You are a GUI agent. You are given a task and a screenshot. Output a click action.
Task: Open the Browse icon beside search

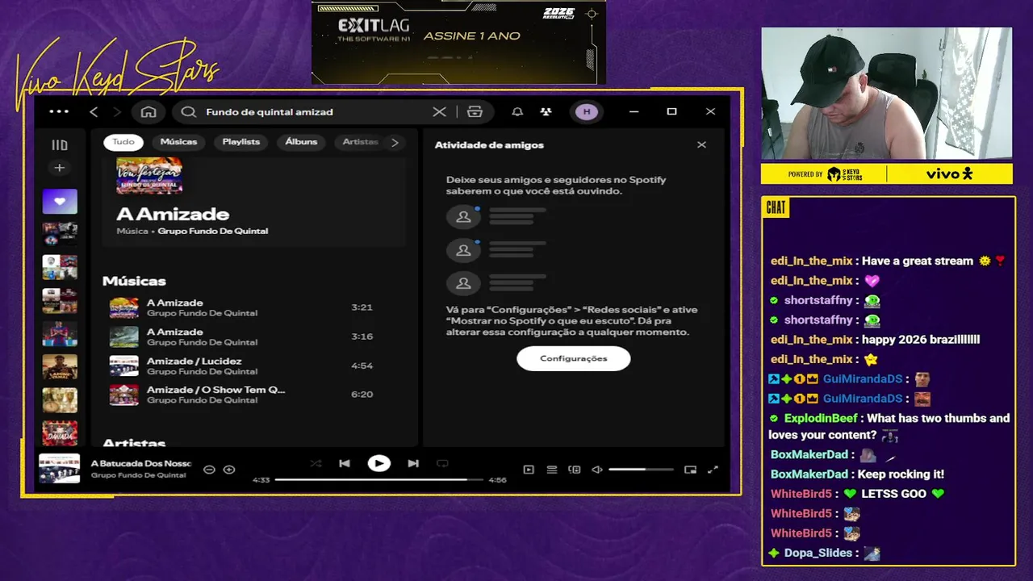475,112
